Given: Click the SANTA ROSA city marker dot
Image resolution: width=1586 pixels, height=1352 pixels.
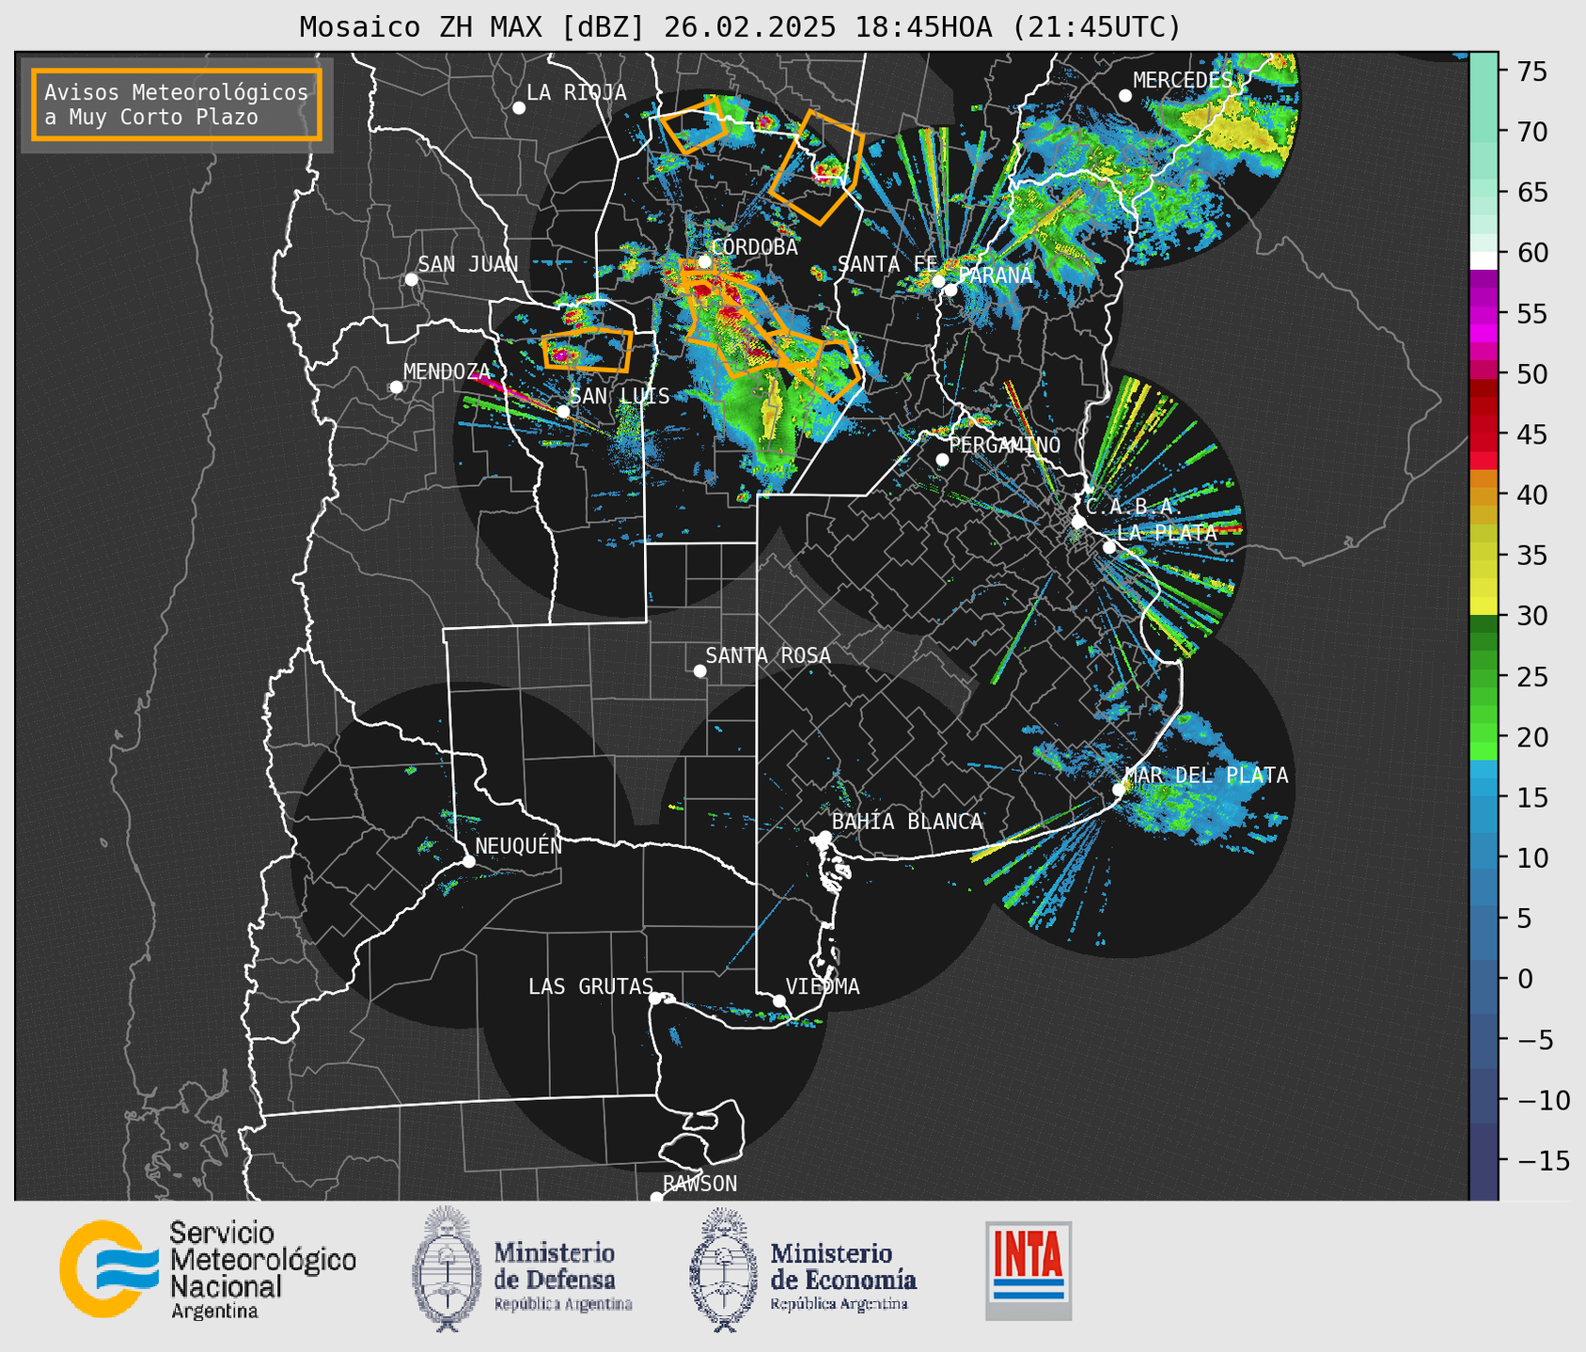Looking at the screenshot, I should click(699, 671).
